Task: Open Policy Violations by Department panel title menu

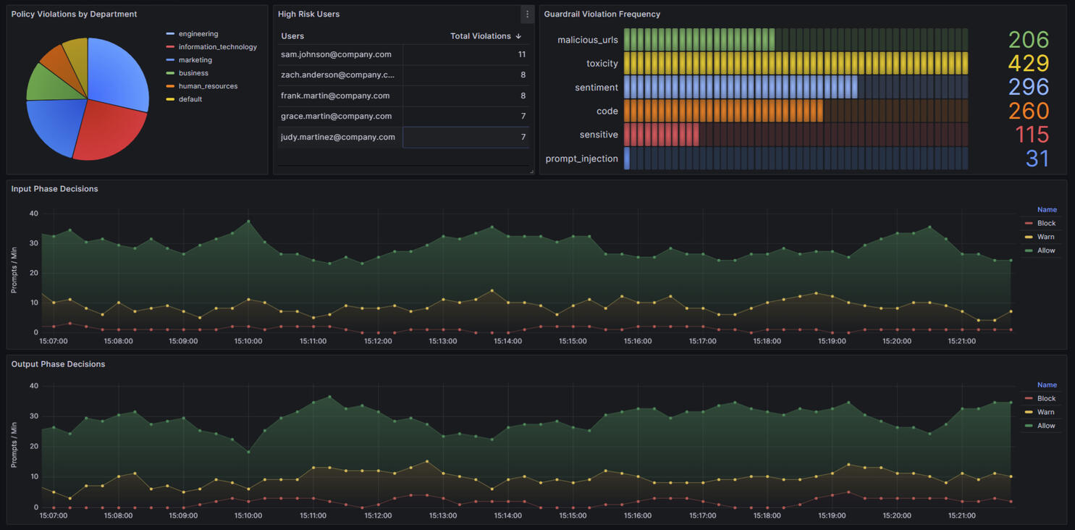Action: pos(74,14)
